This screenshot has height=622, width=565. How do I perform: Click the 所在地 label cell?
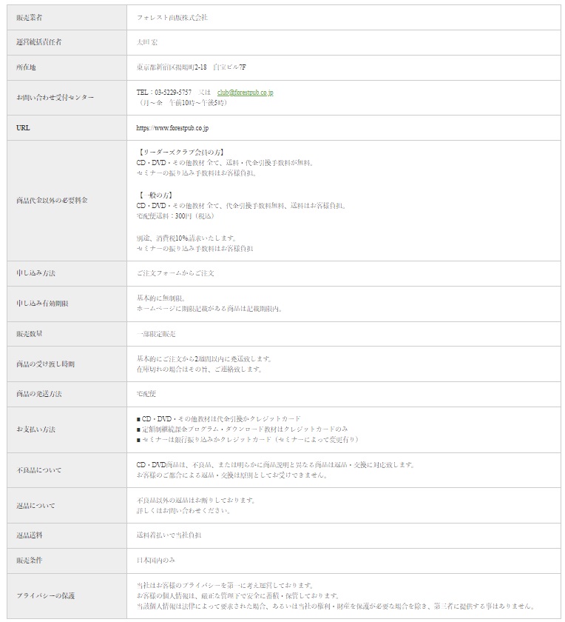click(27, 67)
